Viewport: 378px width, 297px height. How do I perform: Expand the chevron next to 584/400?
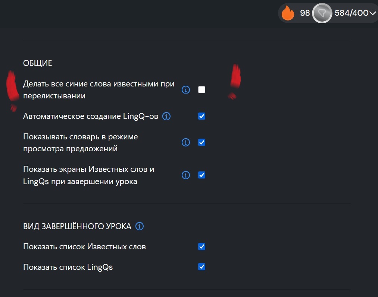coord(373,13)
